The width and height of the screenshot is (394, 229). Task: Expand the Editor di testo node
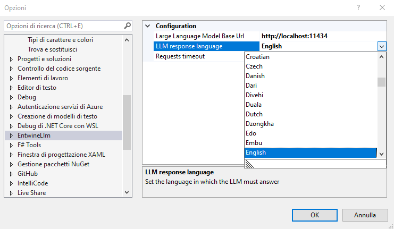[x=11, y=88]
